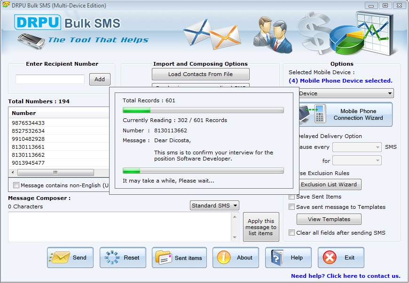Click '(4) Mobile Phone Device selected.' text

tap(340, 81)
